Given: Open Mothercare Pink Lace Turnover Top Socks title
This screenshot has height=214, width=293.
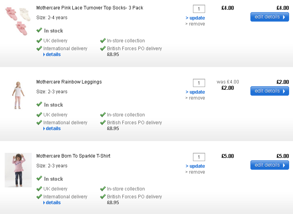Looking at the screenshot, I should (x=90, y=8).
